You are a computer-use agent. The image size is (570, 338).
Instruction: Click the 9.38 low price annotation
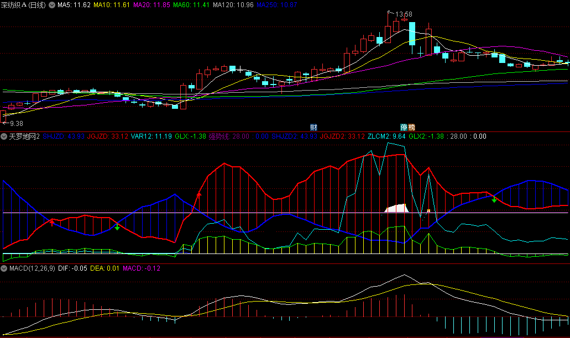(17, 124)
